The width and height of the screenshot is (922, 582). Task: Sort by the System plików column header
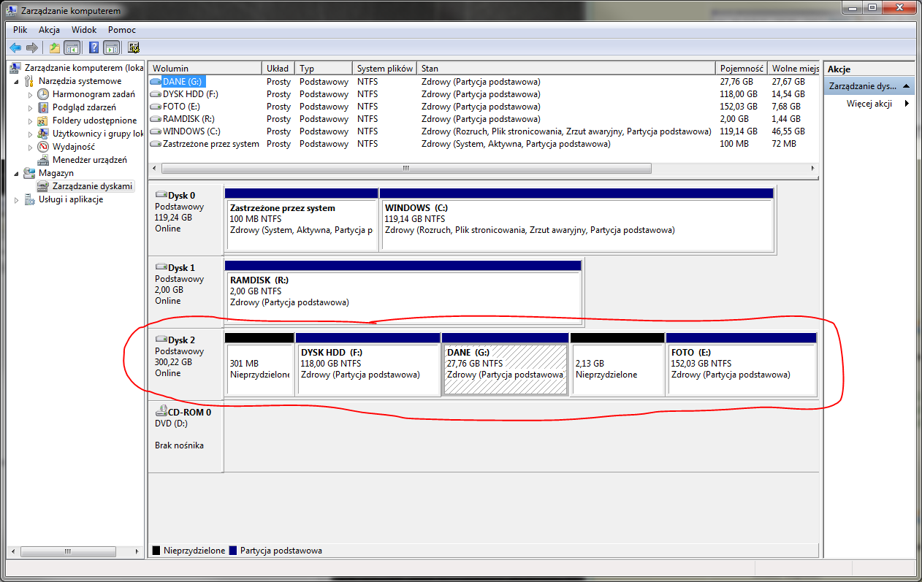pos(384,69)
